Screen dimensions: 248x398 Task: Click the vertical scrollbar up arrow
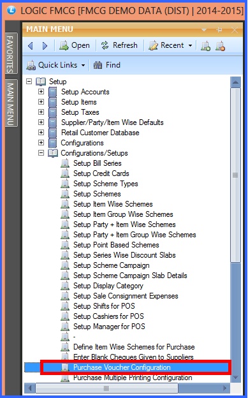coord(235,82)
